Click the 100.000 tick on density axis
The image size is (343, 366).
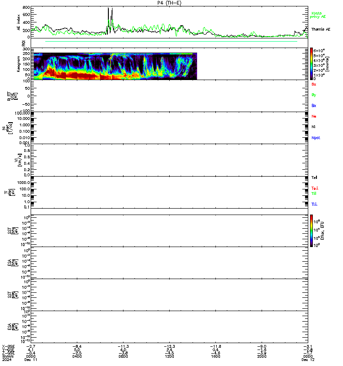[22, 113]
